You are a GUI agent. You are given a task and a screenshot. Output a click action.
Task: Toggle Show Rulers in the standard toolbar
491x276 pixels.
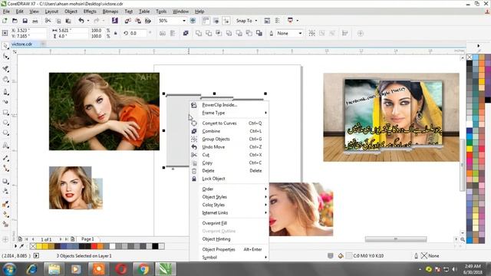click(x=206, y=21)
